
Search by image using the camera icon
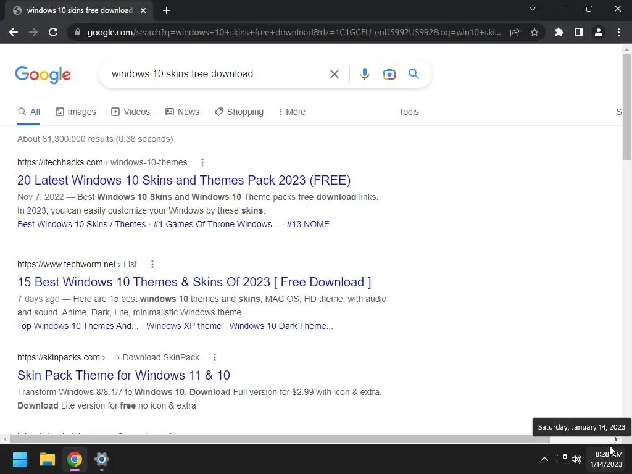point(389,74)
